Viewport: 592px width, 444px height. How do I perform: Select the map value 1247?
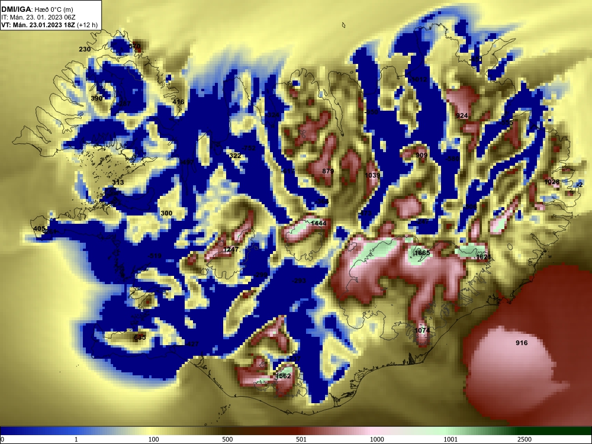[x=231, y=250]
